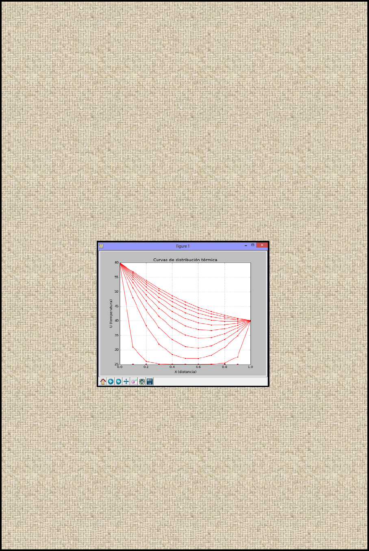Screen dimensions: 369x551
Task: Click the lowest curve's point near U=31
Action: tap(133, 347)
